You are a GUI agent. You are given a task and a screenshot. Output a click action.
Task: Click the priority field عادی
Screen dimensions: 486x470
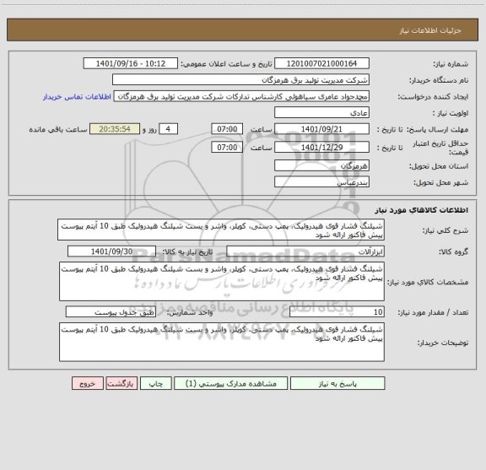pos(321,113)
